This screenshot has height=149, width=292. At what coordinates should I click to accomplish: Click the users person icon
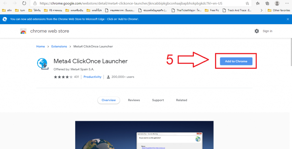[x=108, y=77]
